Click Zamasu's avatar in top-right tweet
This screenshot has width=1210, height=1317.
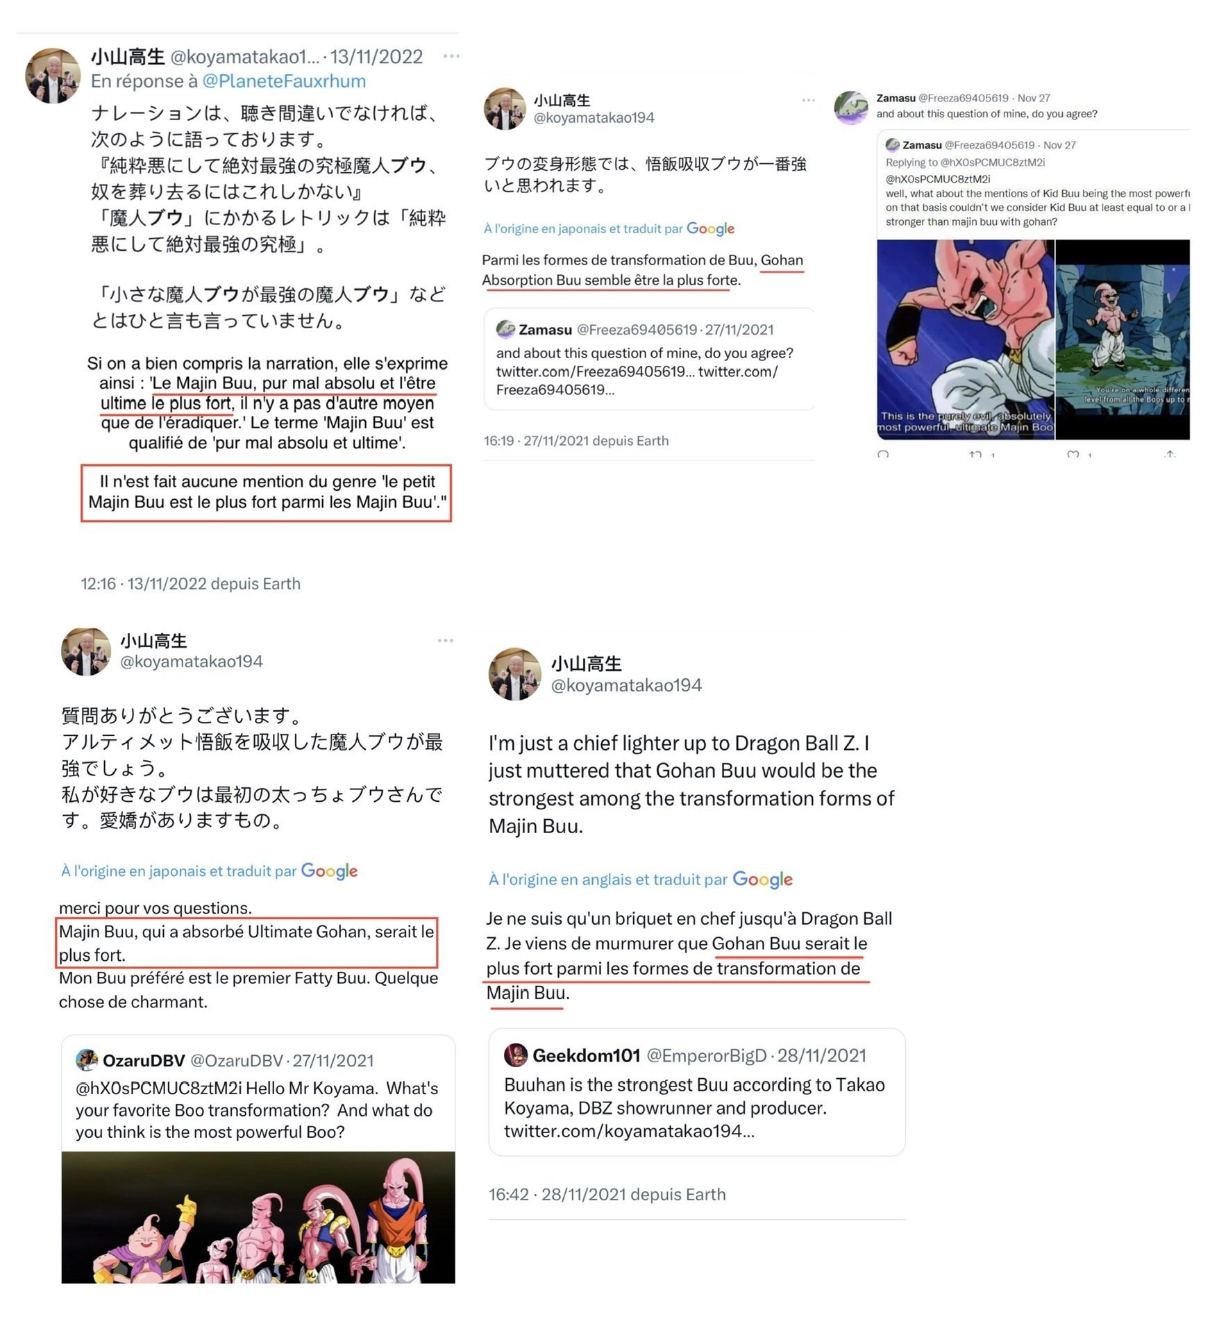coord(851,108)
